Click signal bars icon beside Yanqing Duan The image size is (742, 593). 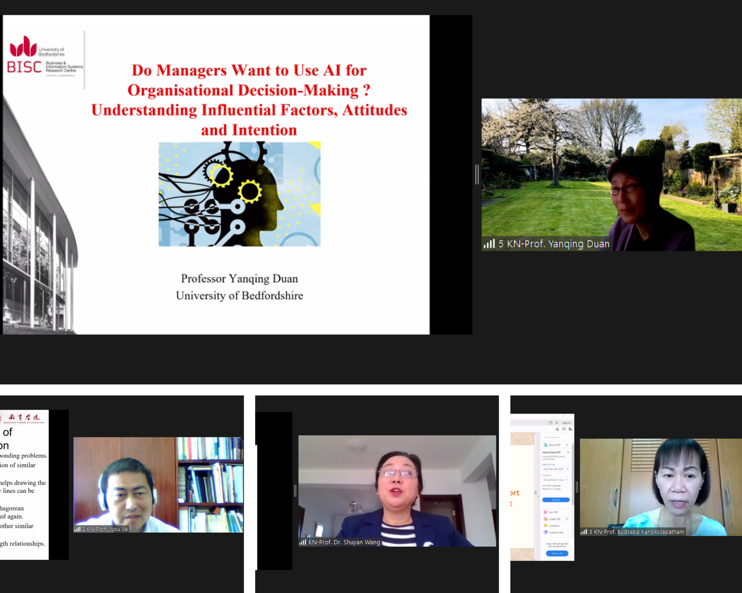coord(489,244)
